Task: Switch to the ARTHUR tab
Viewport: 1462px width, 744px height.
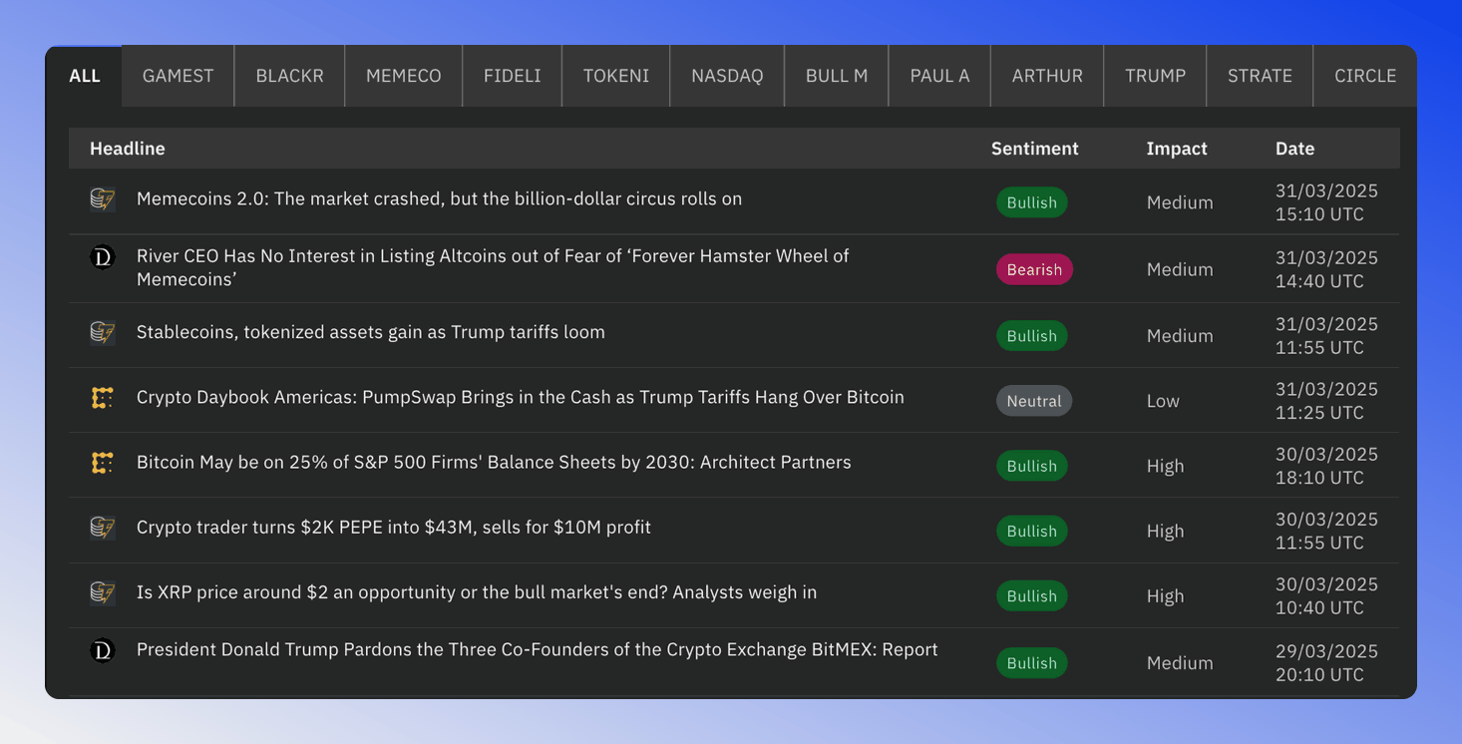Action: click(x=1047, y=76)
